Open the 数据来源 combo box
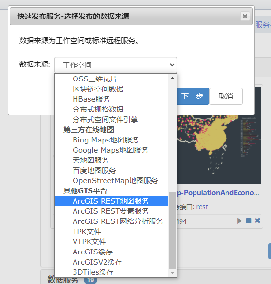Image resolution: width=271 pixels, height=284 pixels. (x=116, y=65)
